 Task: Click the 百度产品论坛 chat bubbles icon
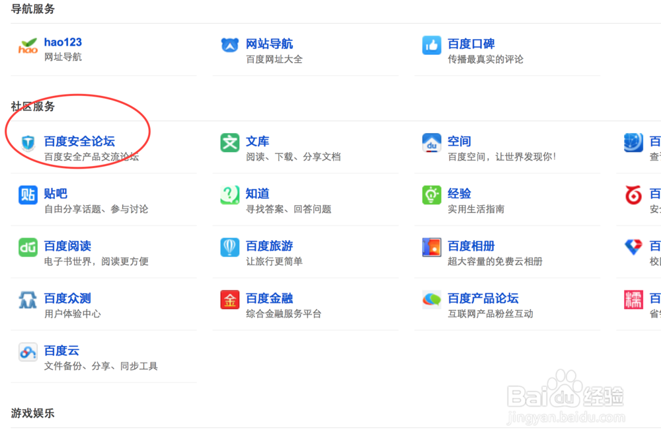(x=432, y=300)
